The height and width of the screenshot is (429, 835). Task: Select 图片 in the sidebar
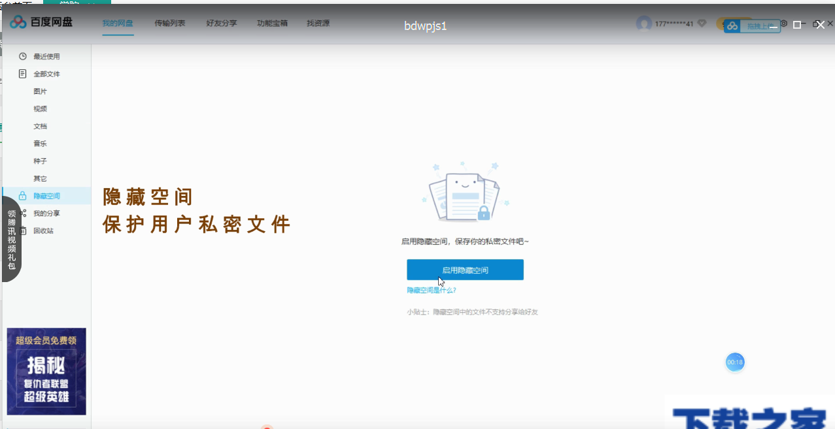pyautogui.click(x=39, y=91)
